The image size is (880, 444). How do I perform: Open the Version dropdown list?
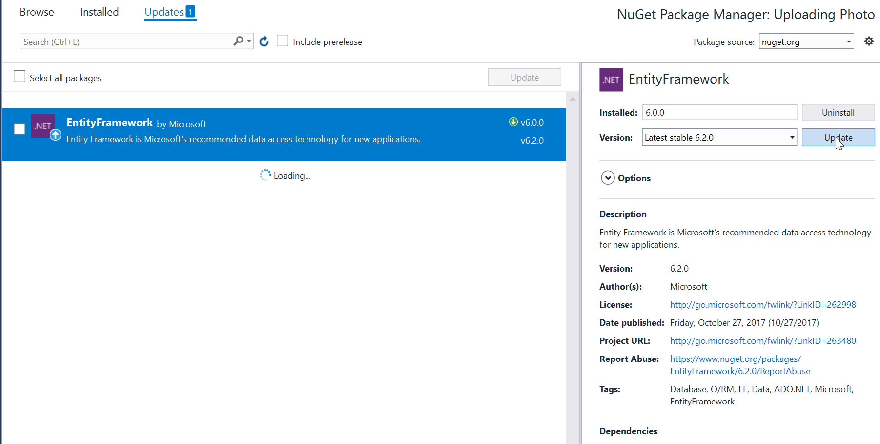click(x=792, y=138)
